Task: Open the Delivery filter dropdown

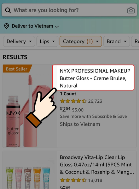Action: pyautogui.click(x=19, y=41)
